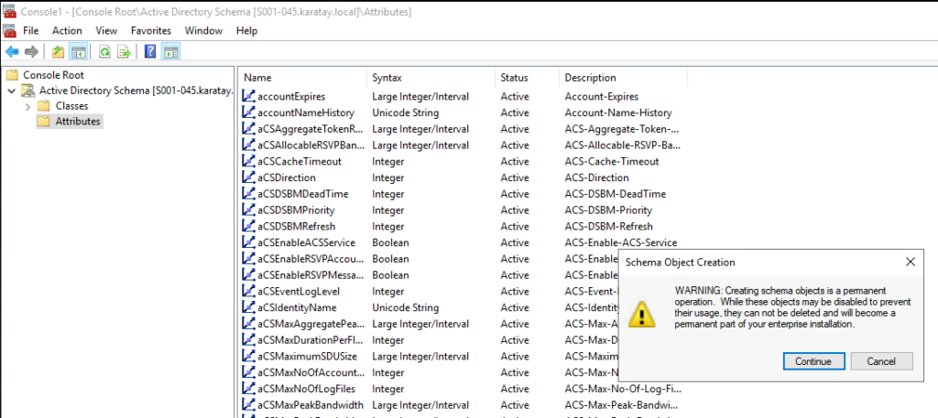Click Continue in Schema Object Creation dialog

click(813, 361)
